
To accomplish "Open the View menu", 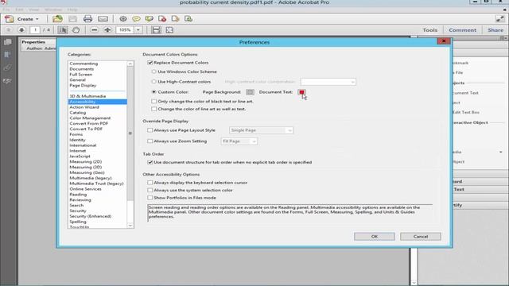I will coord(33,10).
